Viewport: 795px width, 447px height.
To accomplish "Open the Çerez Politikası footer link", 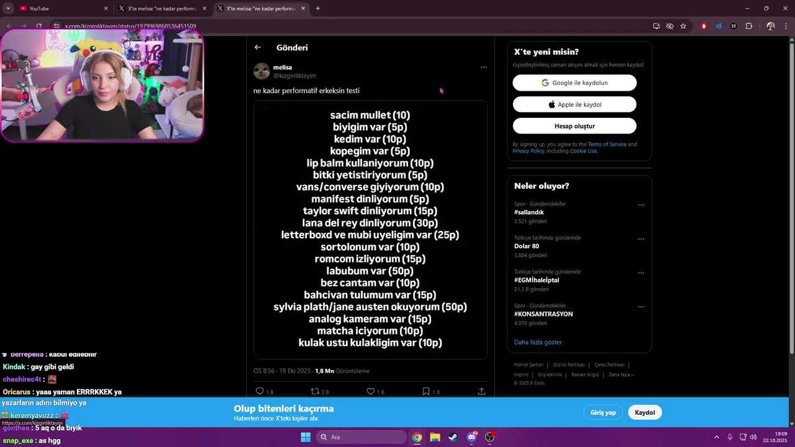I will (609, 365).
